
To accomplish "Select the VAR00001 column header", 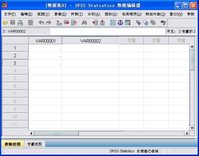I will click(45, 41).
